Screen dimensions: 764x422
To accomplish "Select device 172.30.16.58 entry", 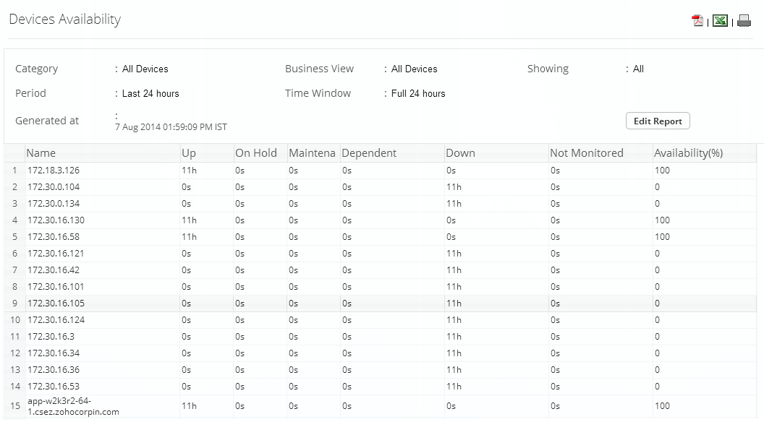I will click(54, 237).
